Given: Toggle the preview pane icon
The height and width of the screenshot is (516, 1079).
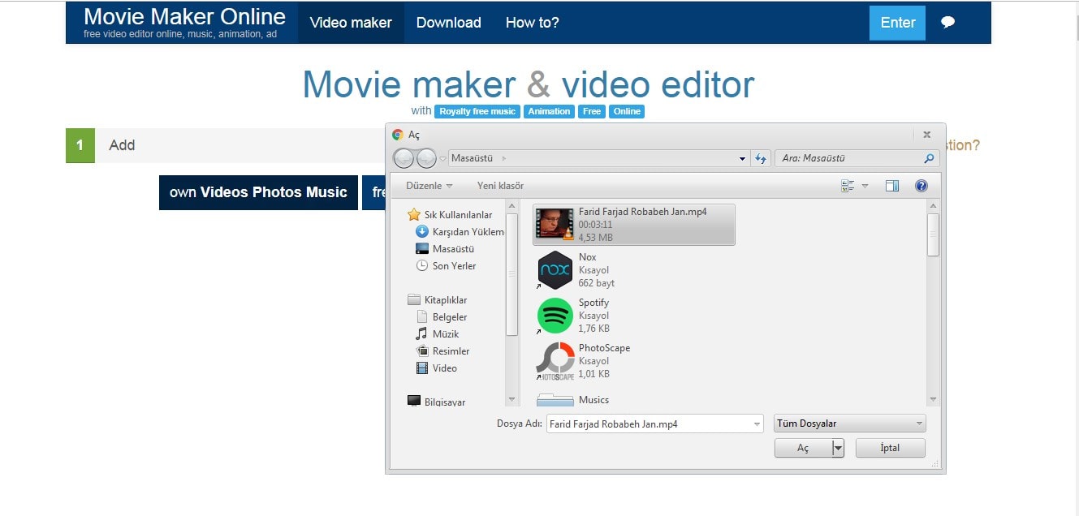Looking at the screenshot, I should [x=892, y=186].
